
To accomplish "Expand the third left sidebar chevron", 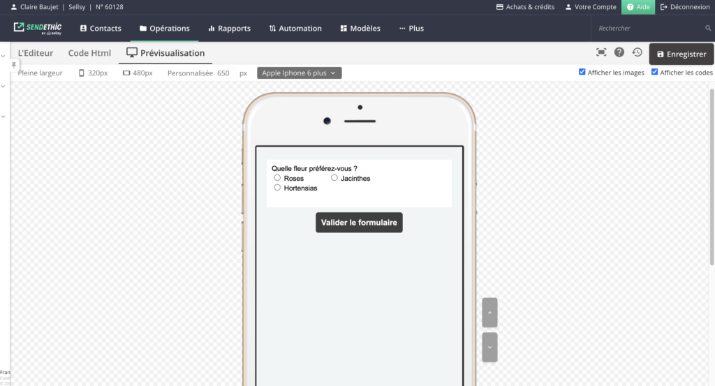I will (x=3, y=117).
